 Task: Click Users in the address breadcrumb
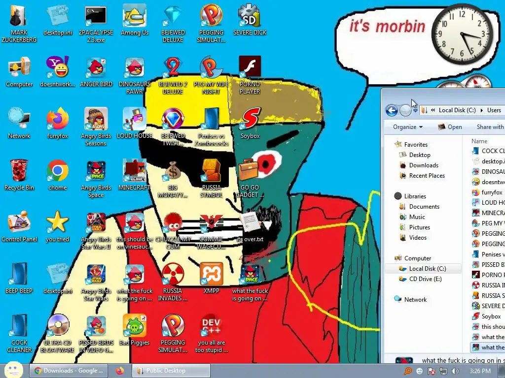tap(494, 110)
